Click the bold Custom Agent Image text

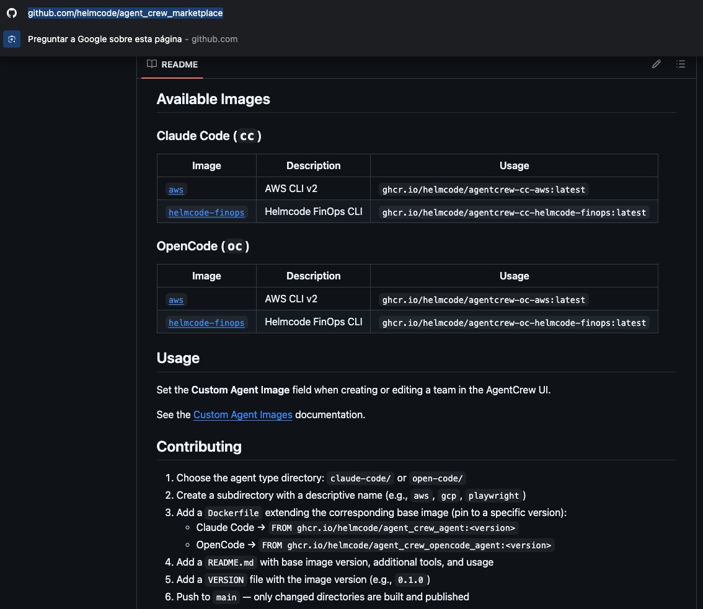[x=241, y=390]
